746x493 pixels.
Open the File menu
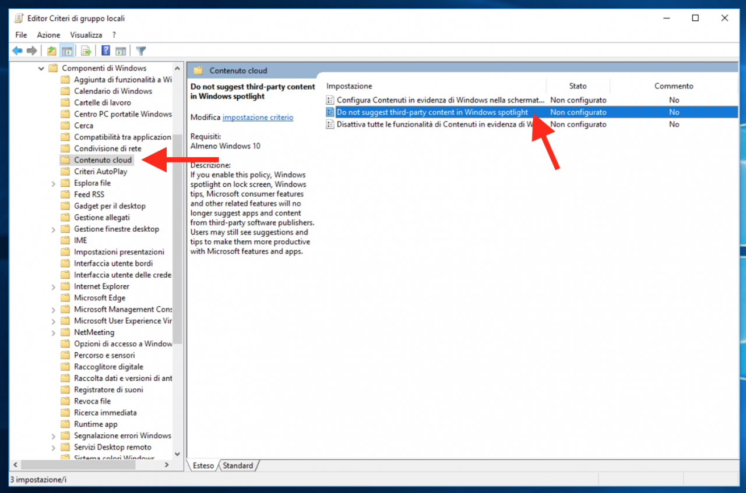click(21, 35)
